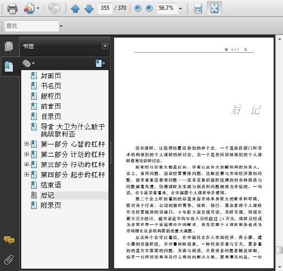
Task: Go to next page with down arrow
Action: pyautogui.click(x=89, y=8)
